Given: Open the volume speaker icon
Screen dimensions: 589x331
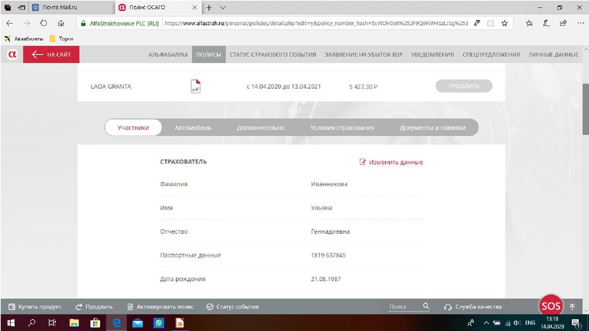Looking at the screenshot, I should tap(517, 323).
